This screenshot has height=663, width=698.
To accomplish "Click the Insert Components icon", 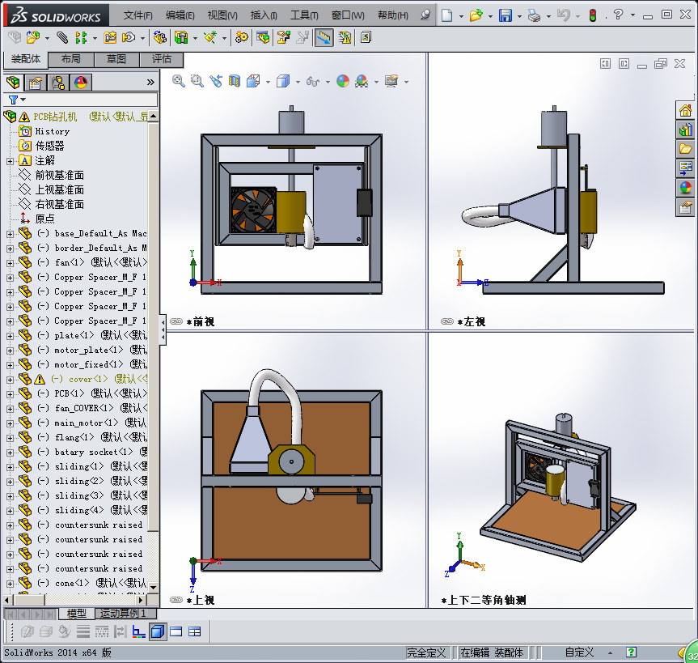I will pos(32,37).
